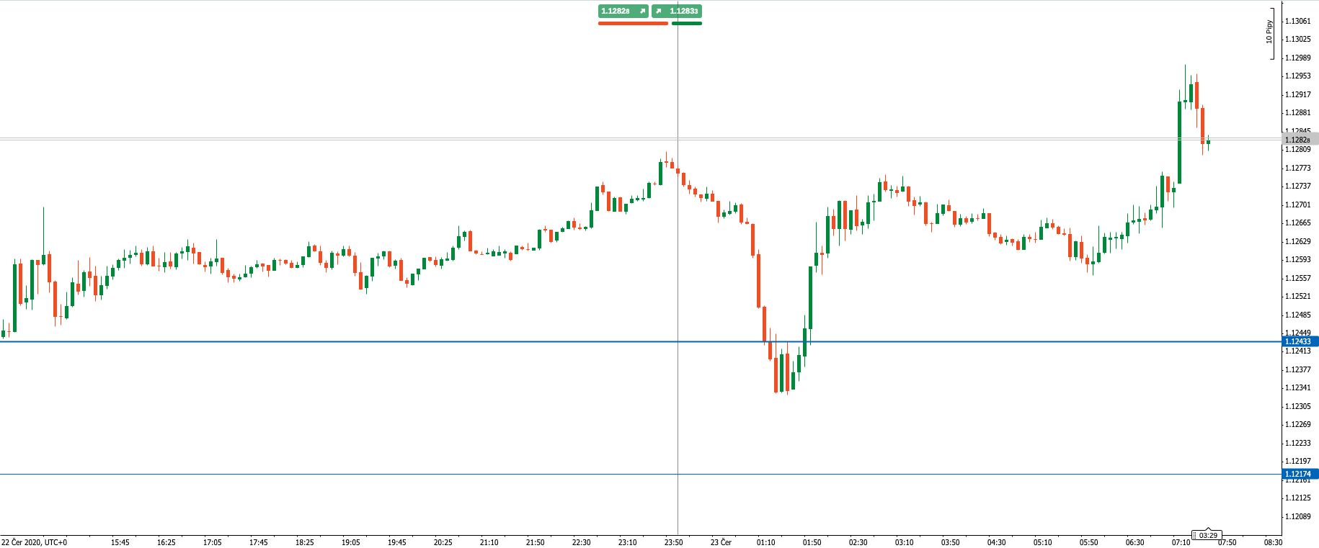Click the 23:50 time axis label
Viewport: 1319px width, 548px height.
[674, 542]
